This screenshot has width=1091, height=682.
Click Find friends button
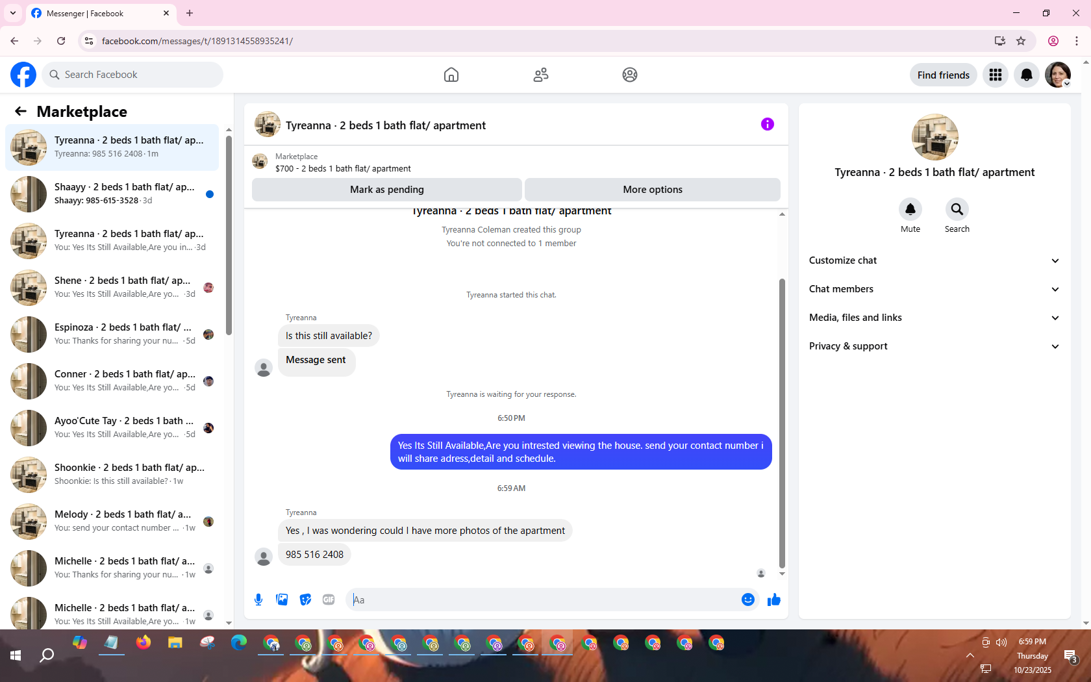click(x=943, y=75)
